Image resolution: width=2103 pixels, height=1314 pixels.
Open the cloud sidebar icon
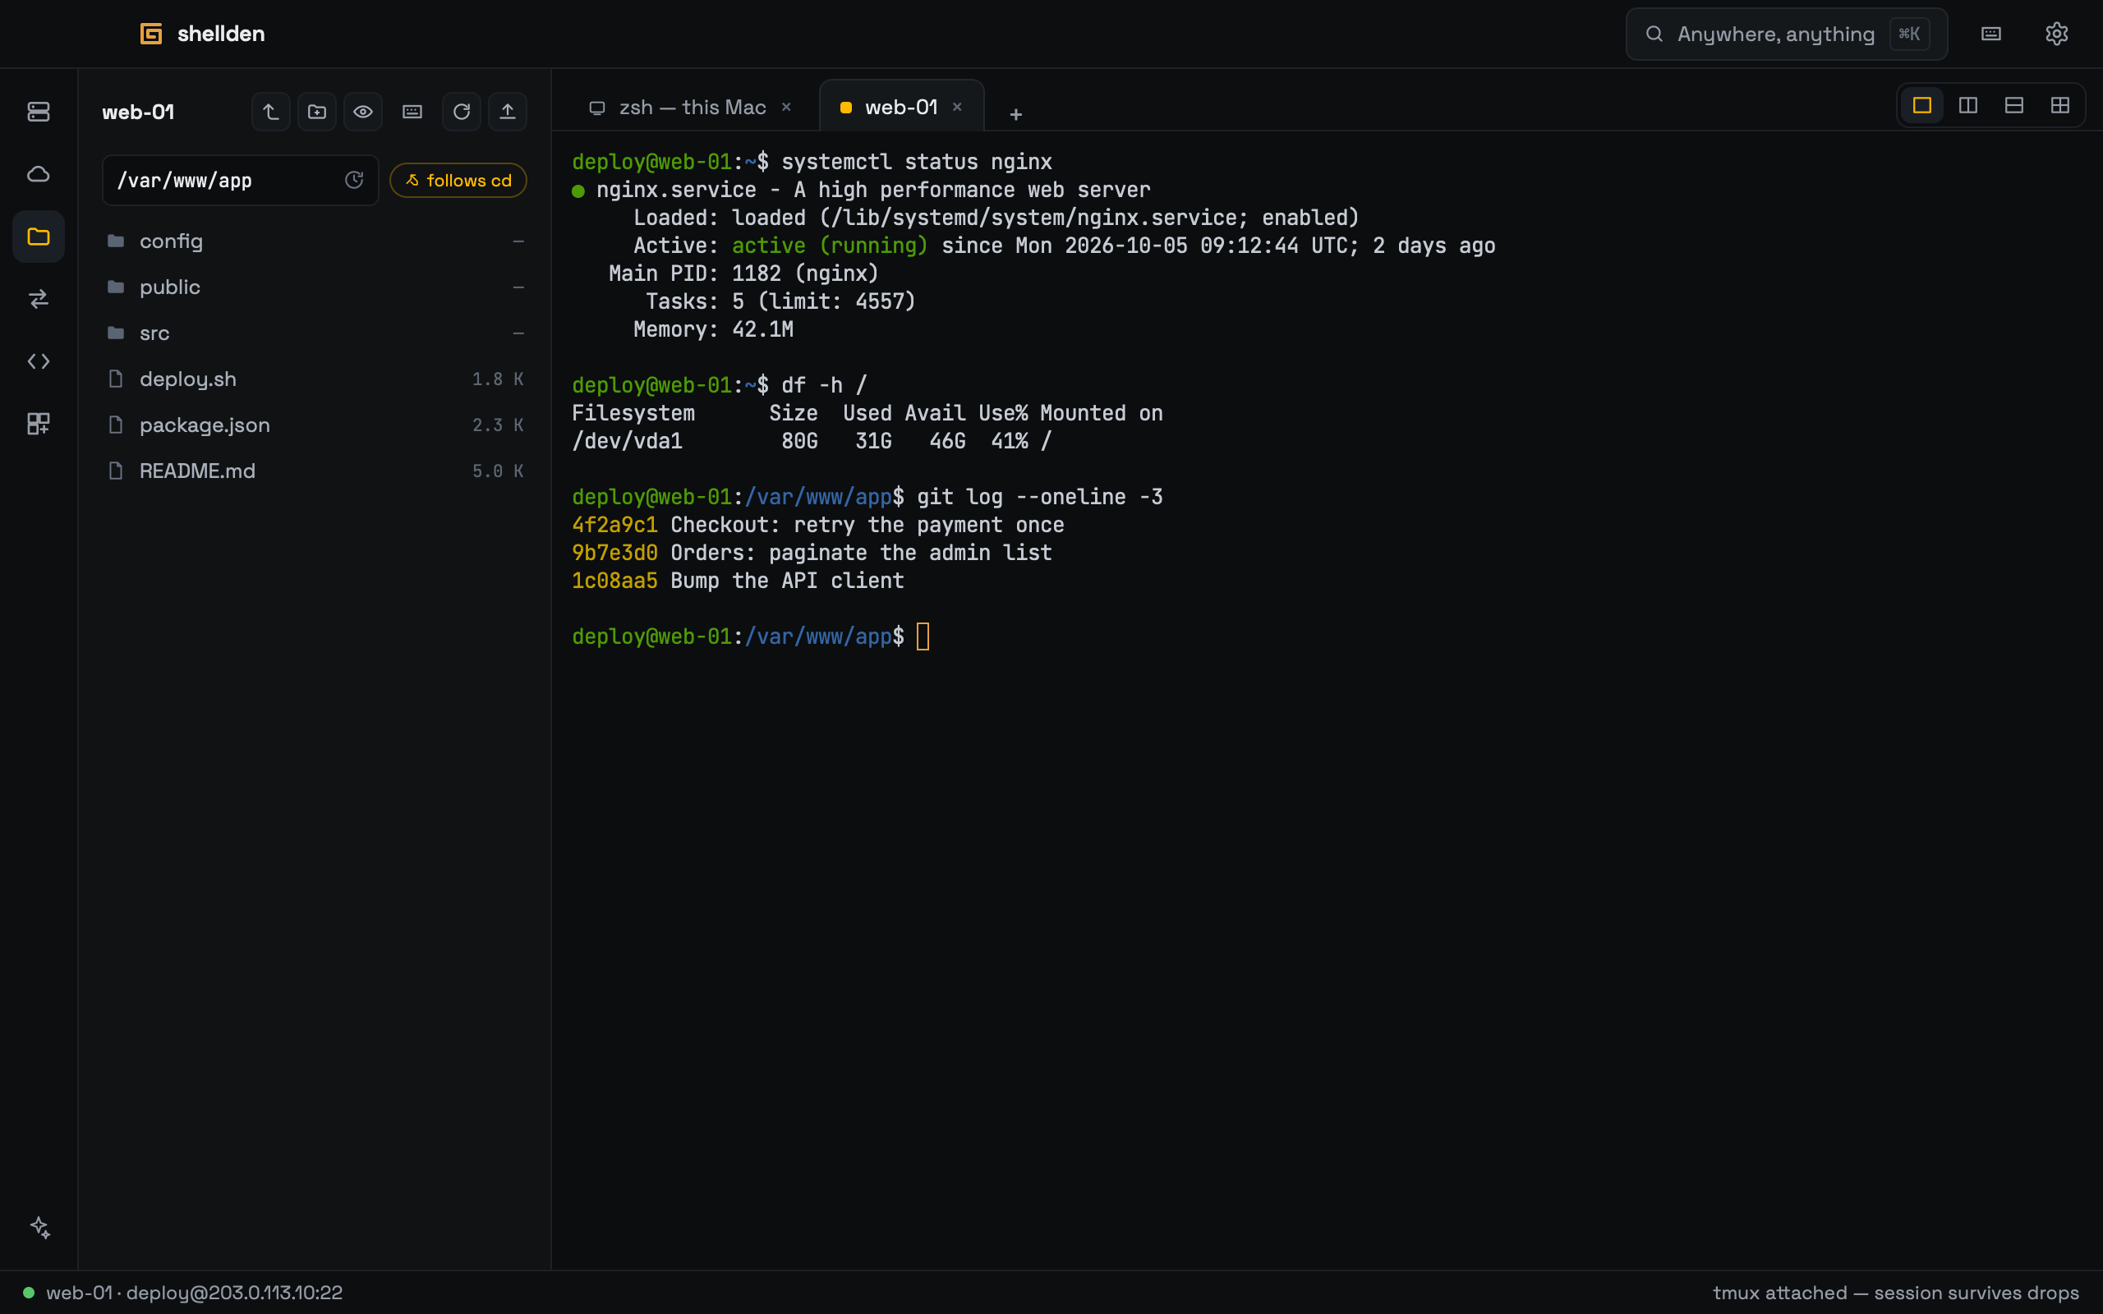[x=39, y=175]
